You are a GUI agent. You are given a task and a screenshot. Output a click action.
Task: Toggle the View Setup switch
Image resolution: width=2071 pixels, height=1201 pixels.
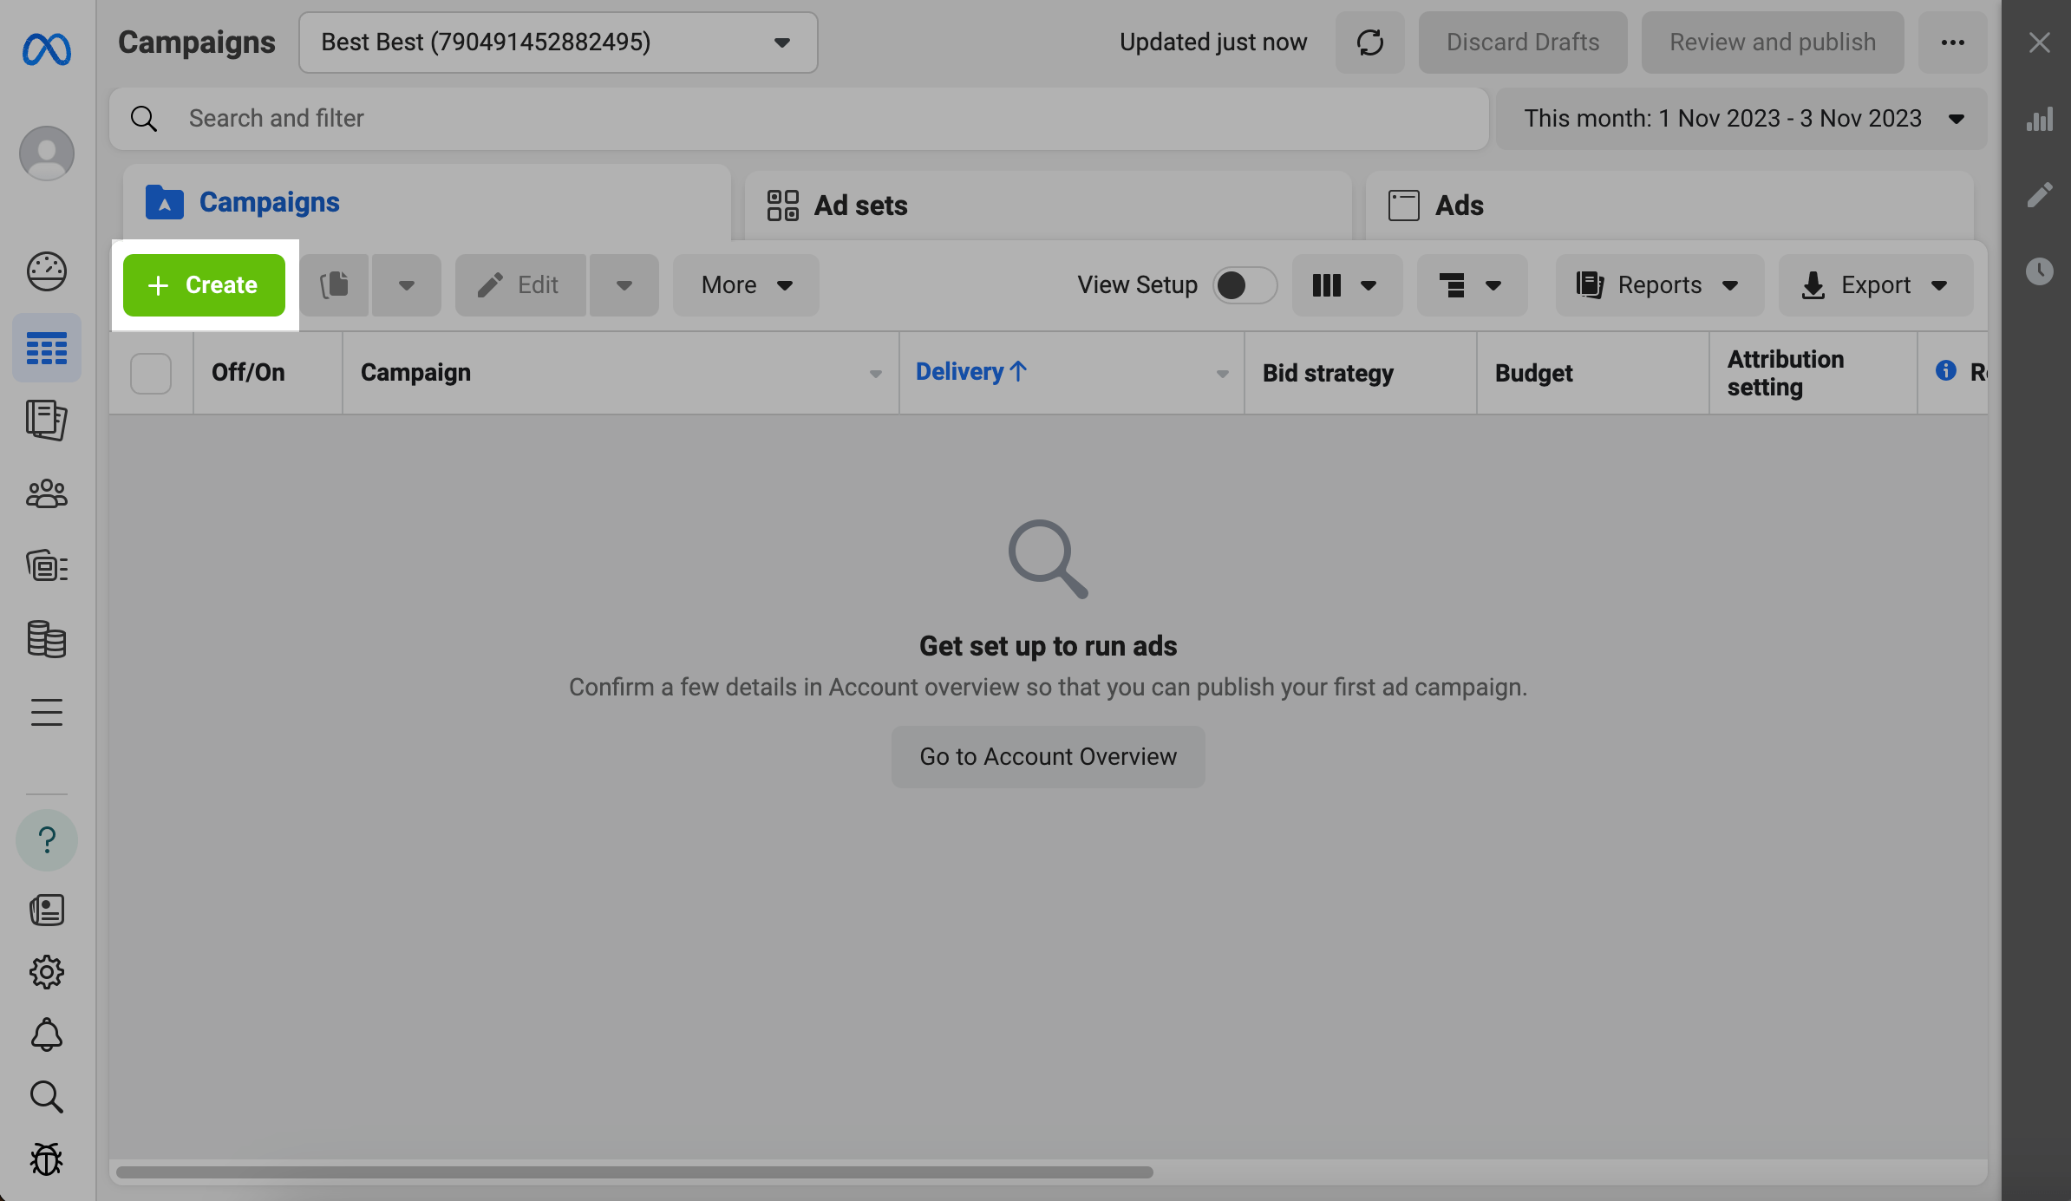click(x=1245, y=285)
